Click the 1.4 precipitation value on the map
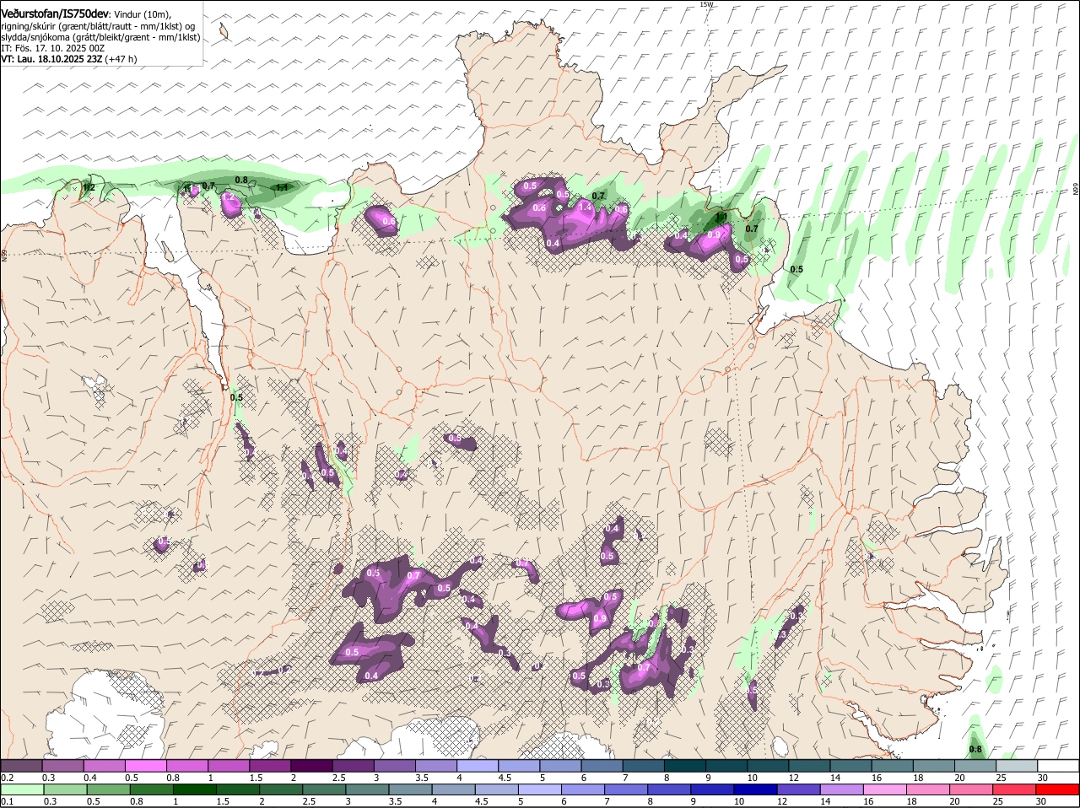 tap(586, 207)
